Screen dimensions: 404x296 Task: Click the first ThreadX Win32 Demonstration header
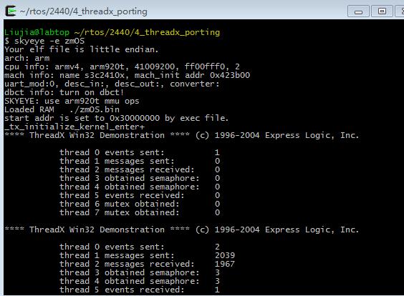(182, 135)
